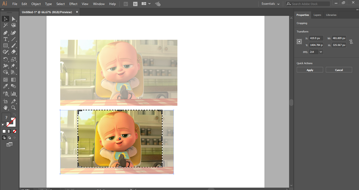Open Adobe Stock via the St icon
Image resolution: width=359 pixels, height=190 pixels.
135,4
